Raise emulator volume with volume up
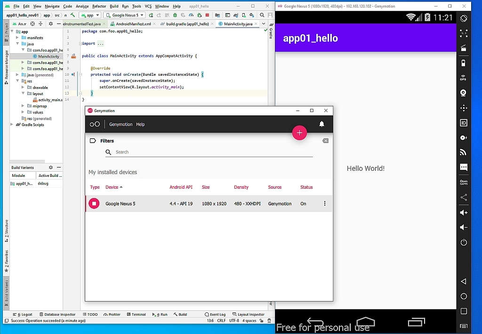 (464, 213)
